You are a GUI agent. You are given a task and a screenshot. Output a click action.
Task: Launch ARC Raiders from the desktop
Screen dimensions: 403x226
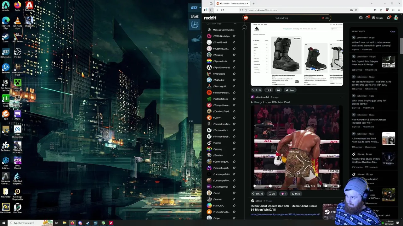18,37
